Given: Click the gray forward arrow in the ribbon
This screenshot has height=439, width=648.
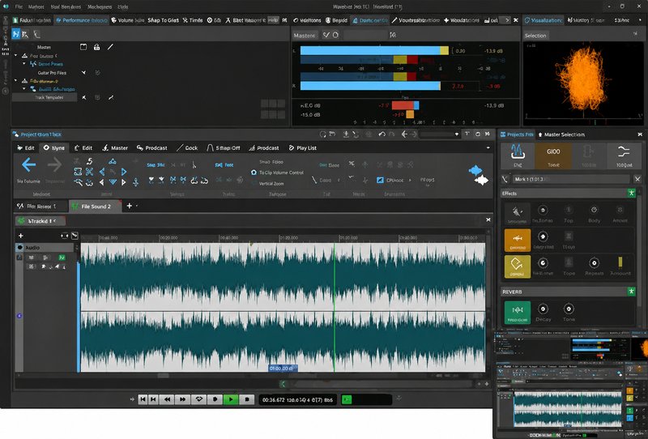Looking at the screenshot, I should pyautogui.click(x=54, y=165).
